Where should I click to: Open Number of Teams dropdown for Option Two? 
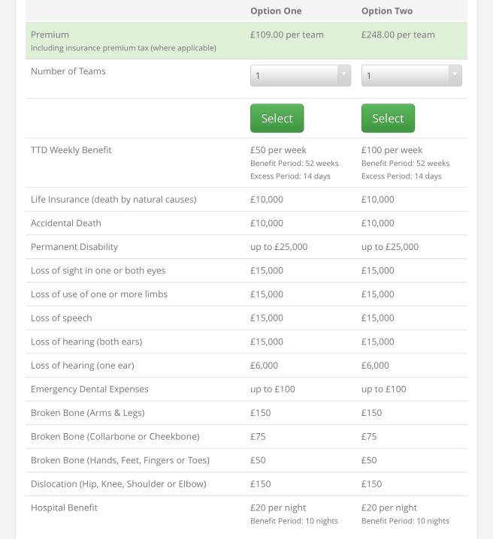point(411,76)
